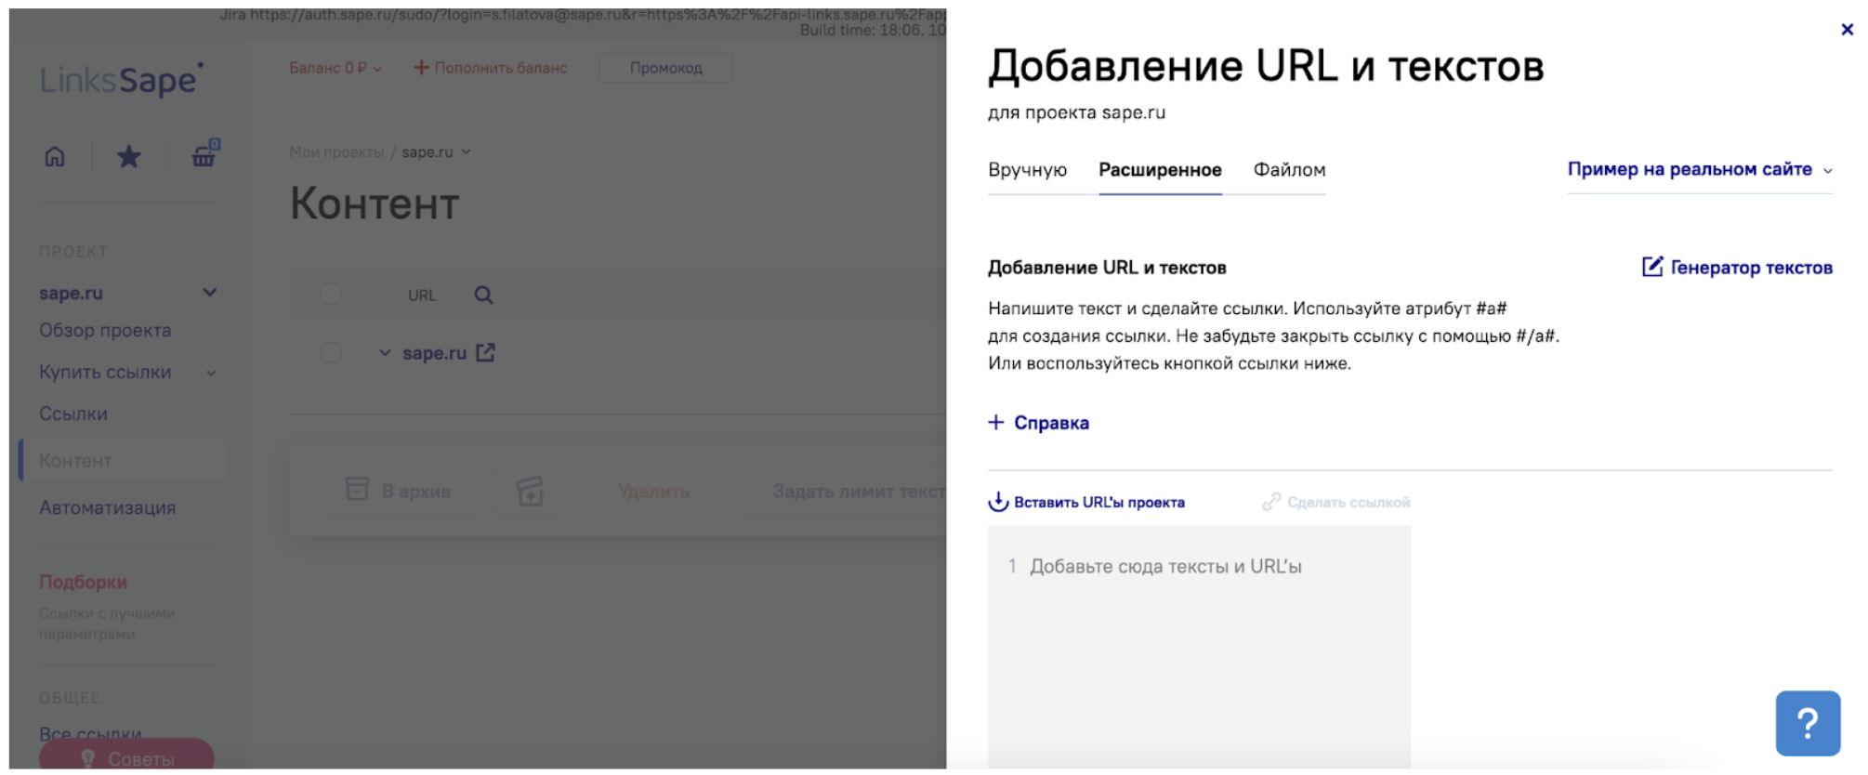Open sape.ru external link icon

[485, 353]
